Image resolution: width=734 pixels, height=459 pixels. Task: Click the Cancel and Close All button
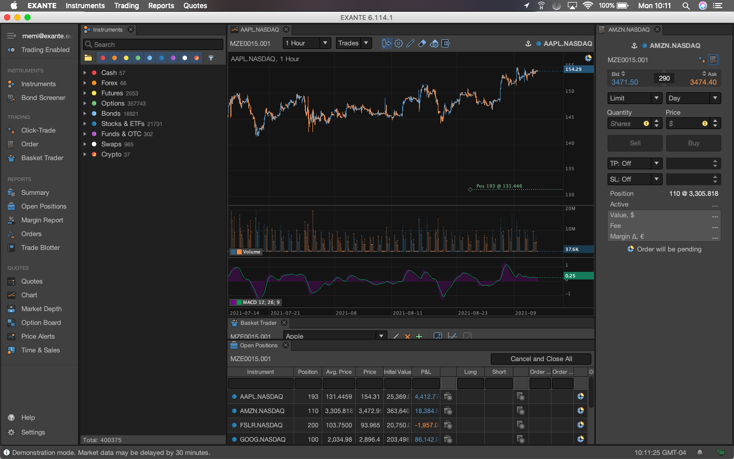(541, 359)
